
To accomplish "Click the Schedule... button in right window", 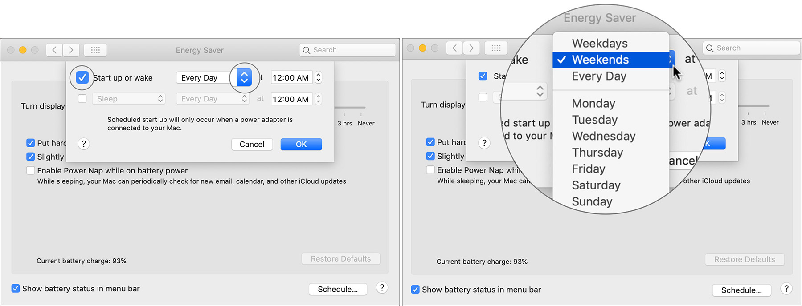I will click(x=741, y=290).
